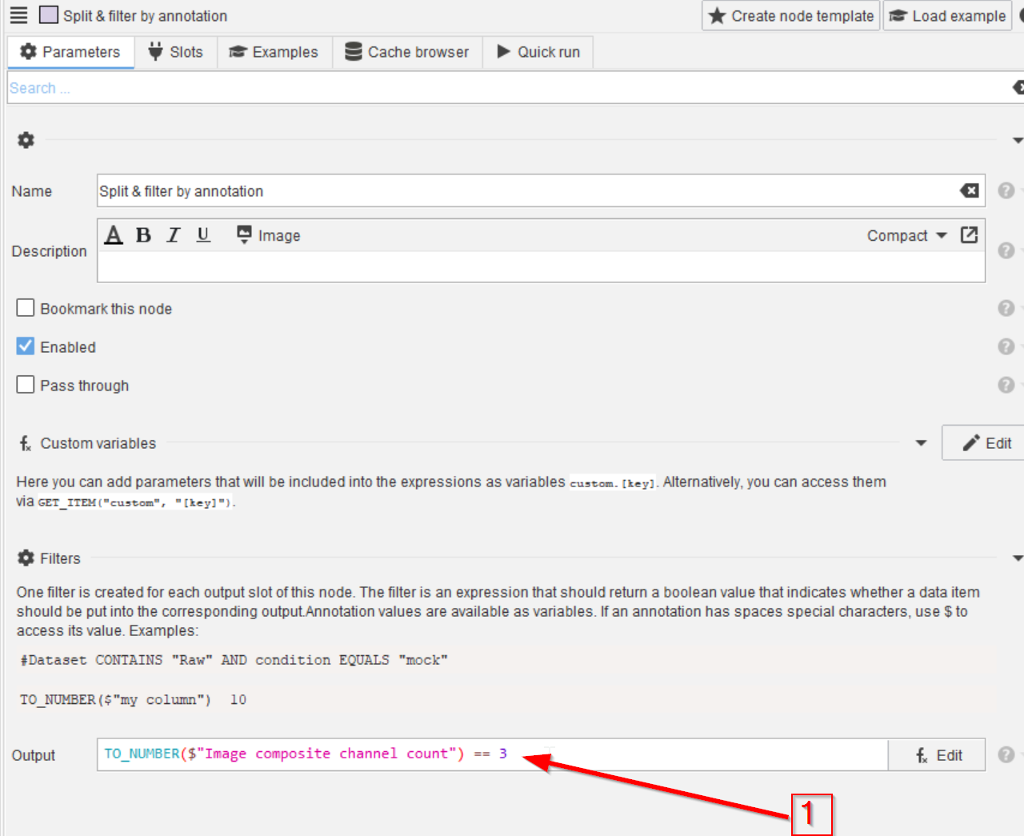Collapse the Filters section arrow
Viewport: 1024px width, 836px height.
(x=1017, y=558)
